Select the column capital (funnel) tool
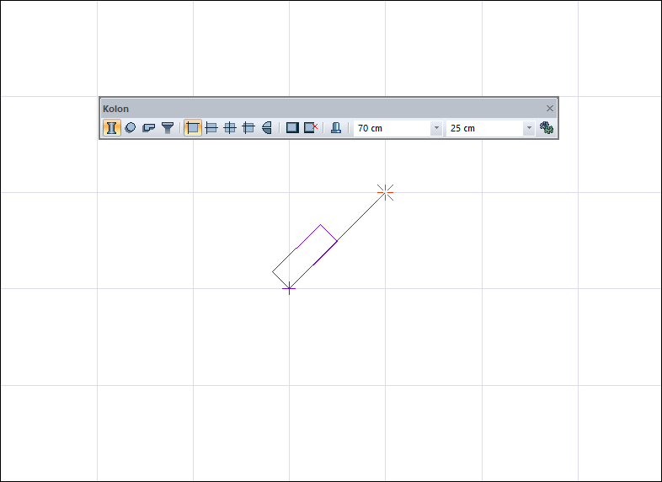The height and width of the screenshot is (482, 662). 168,127
